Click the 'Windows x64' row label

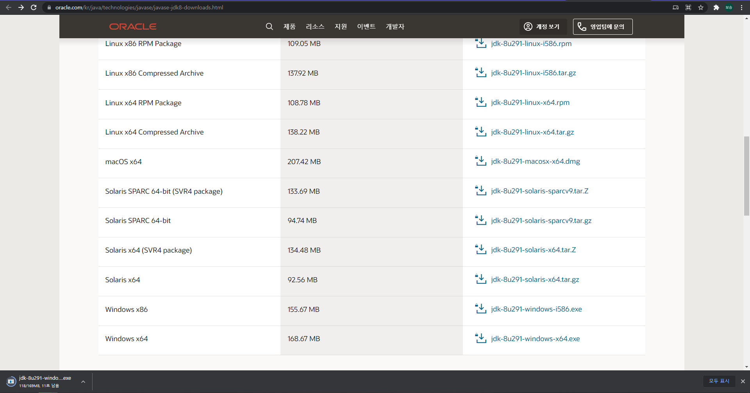click(x=127, y=339)
